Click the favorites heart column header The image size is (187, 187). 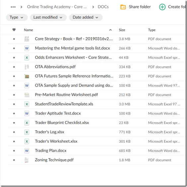(14, 30)
